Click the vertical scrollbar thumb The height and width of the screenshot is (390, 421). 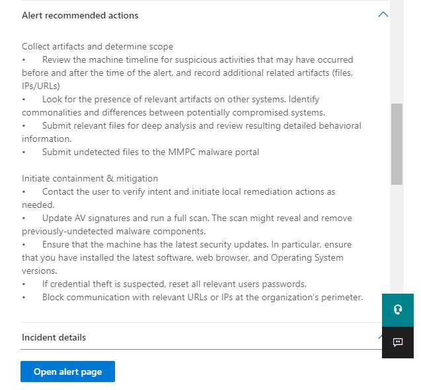[397, 143]
